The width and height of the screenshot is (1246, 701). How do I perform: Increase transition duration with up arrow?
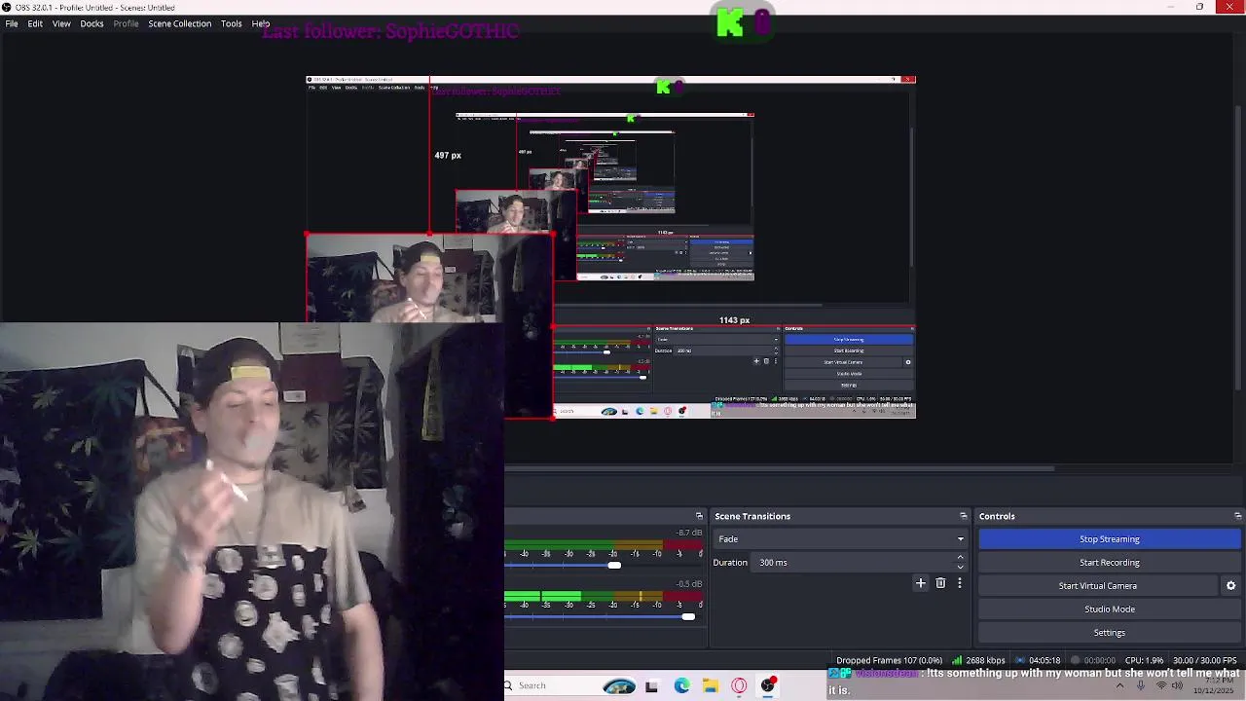point(960,558)
